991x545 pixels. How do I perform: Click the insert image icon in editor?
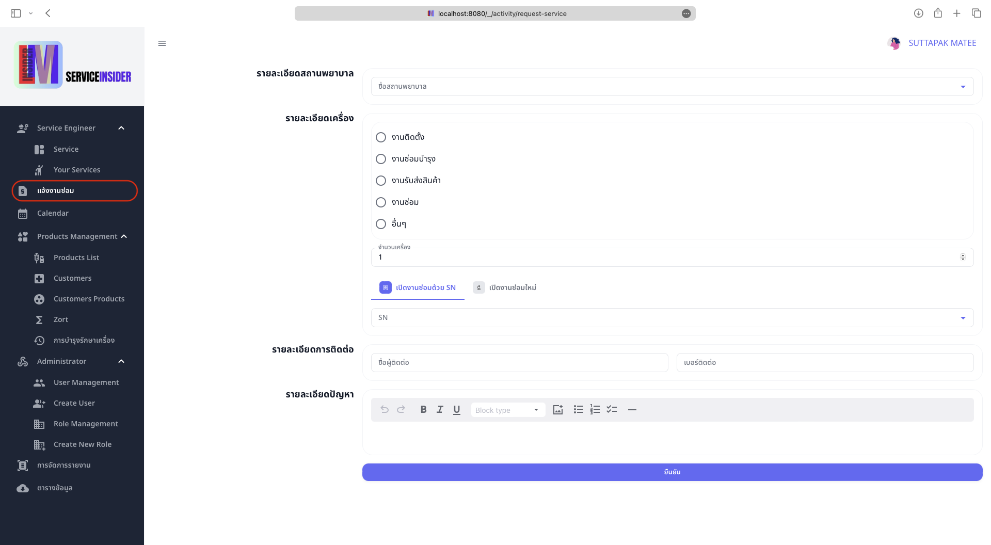(557, 409)
